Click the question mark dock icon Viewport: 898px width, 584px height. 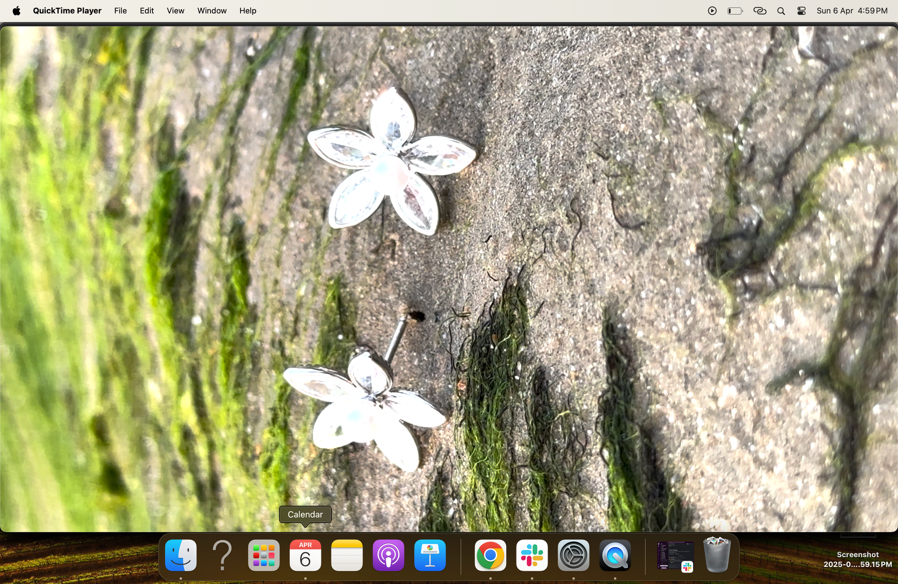click(222, 555)
